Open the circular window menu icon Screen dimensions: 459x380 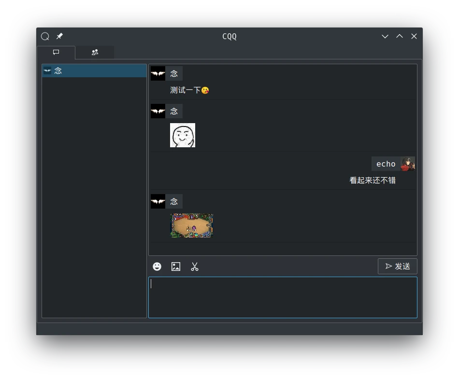[45, 36]
